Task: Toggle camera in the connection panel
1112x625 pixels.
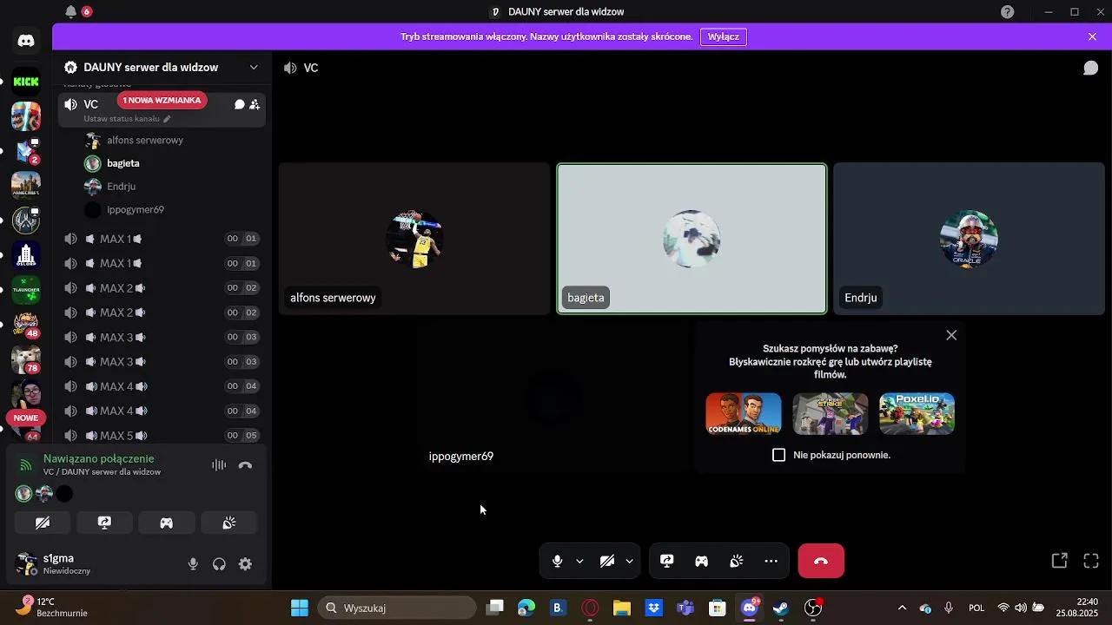Action: coord(43,523)
